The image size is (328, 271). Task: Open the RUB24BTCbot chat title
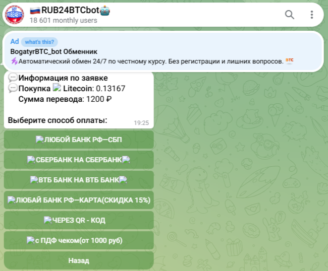click(70, 10)
